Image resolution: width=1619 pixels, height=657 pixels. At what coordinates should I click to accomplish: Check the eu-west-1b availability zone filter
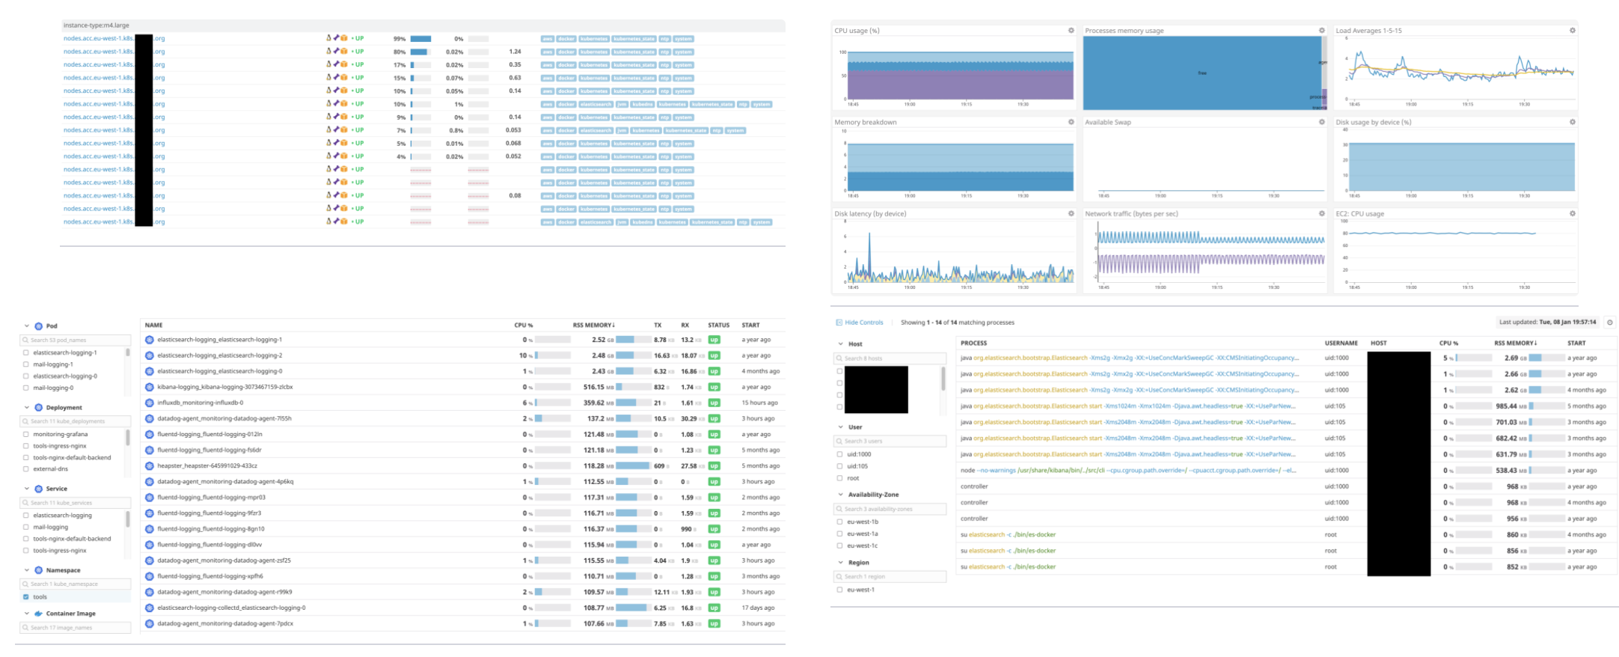[839, 522]
